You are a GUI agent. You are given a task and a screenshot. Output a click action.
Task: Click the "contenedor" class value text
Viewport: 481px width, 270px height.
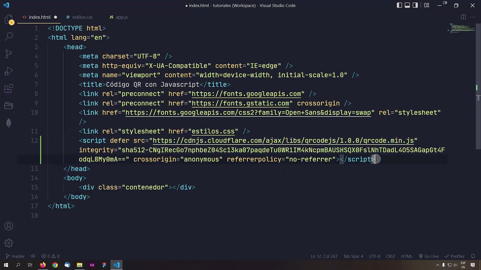(x=145, y=187)
